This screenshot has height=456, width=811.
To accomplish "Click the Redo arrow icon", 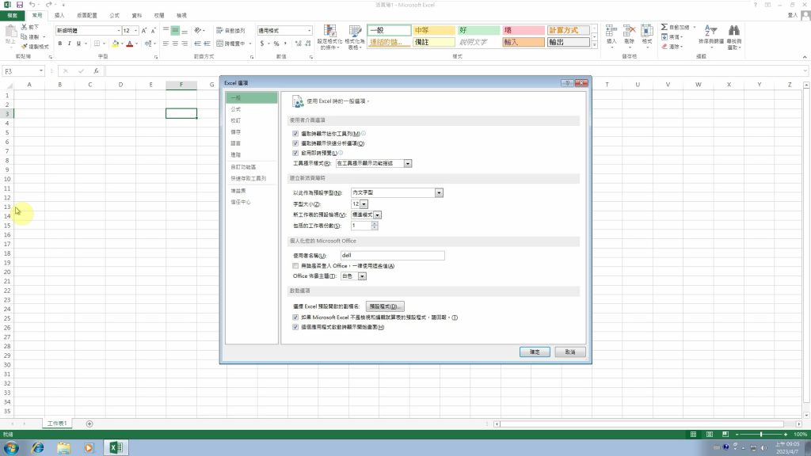I will point(48,5).
